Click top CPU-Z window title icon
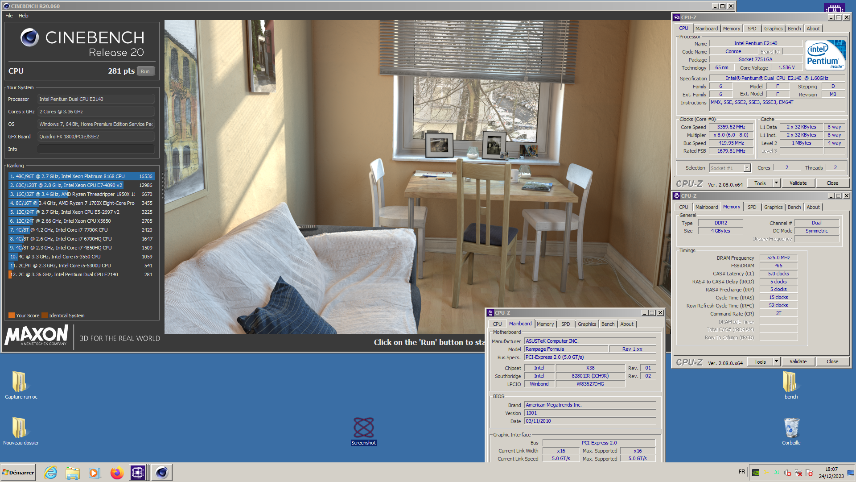Image resolution: width=856 pixels, height=482 pixels. pos(676,17)
